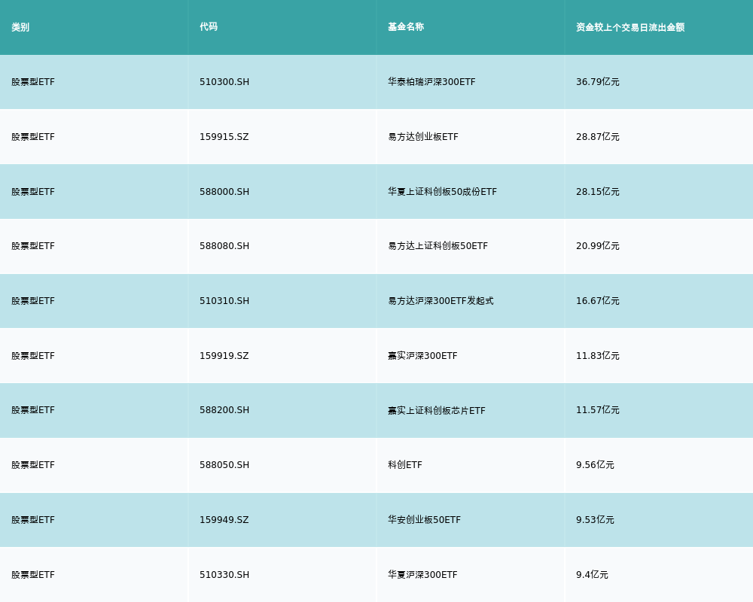
Task: Select fund name 华夏上证科创板50成份ETF
Action: [x=442, y=192]
